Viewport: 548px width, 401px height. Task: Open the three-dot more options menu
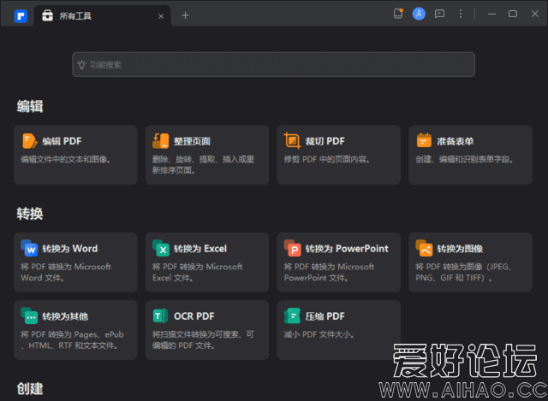click(x=461, y=14)
